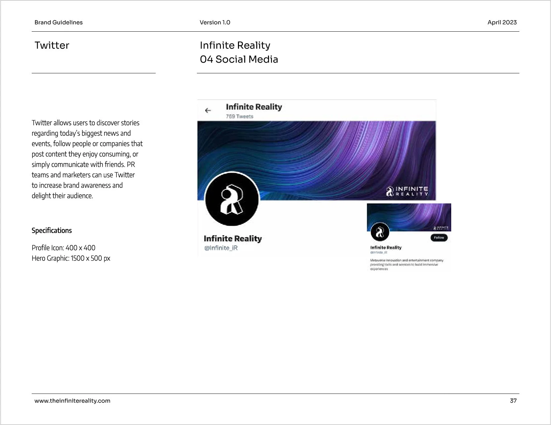Image resolution: width=551 pixels, height=425 pixels.
Task: Click the 'Specifications' subheading
Action: [52, 231]
